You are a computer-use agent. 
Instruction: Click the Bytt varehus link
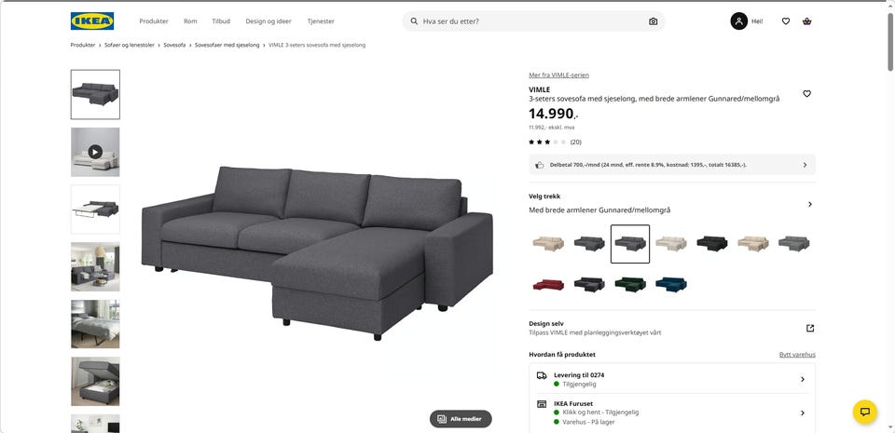pos(797,355)
